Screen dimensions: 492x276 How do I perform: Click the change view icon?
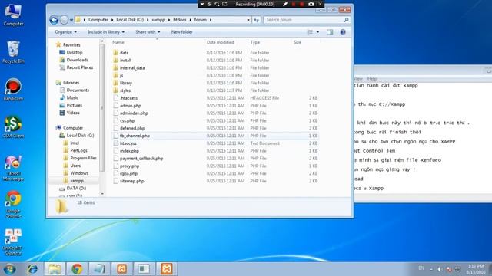(x=310, y=32)
